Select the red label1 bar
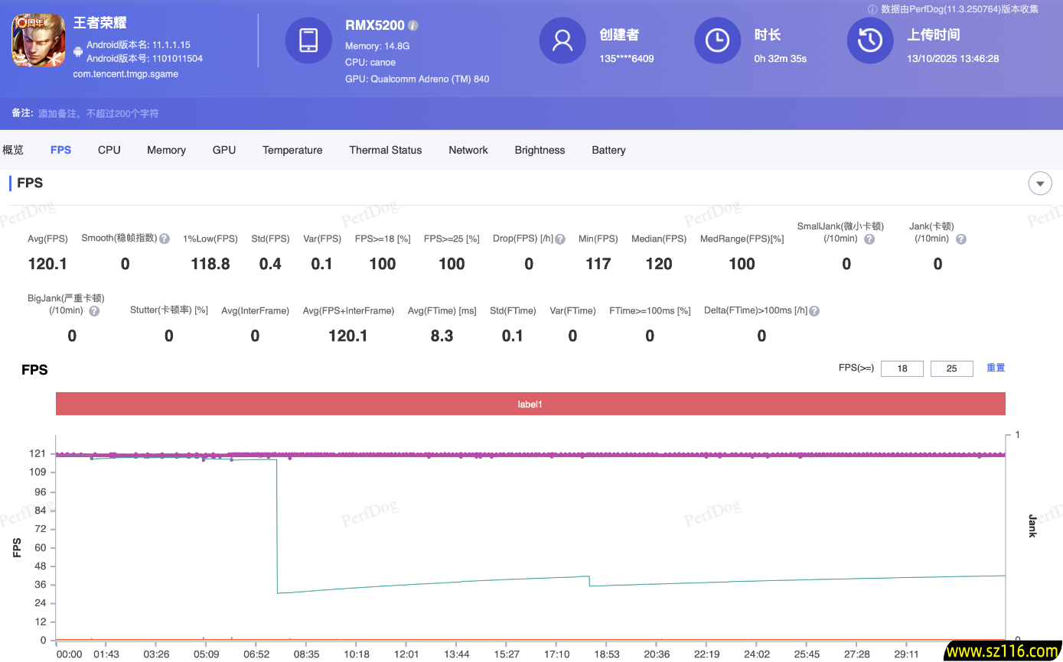 tap(530, 404)
